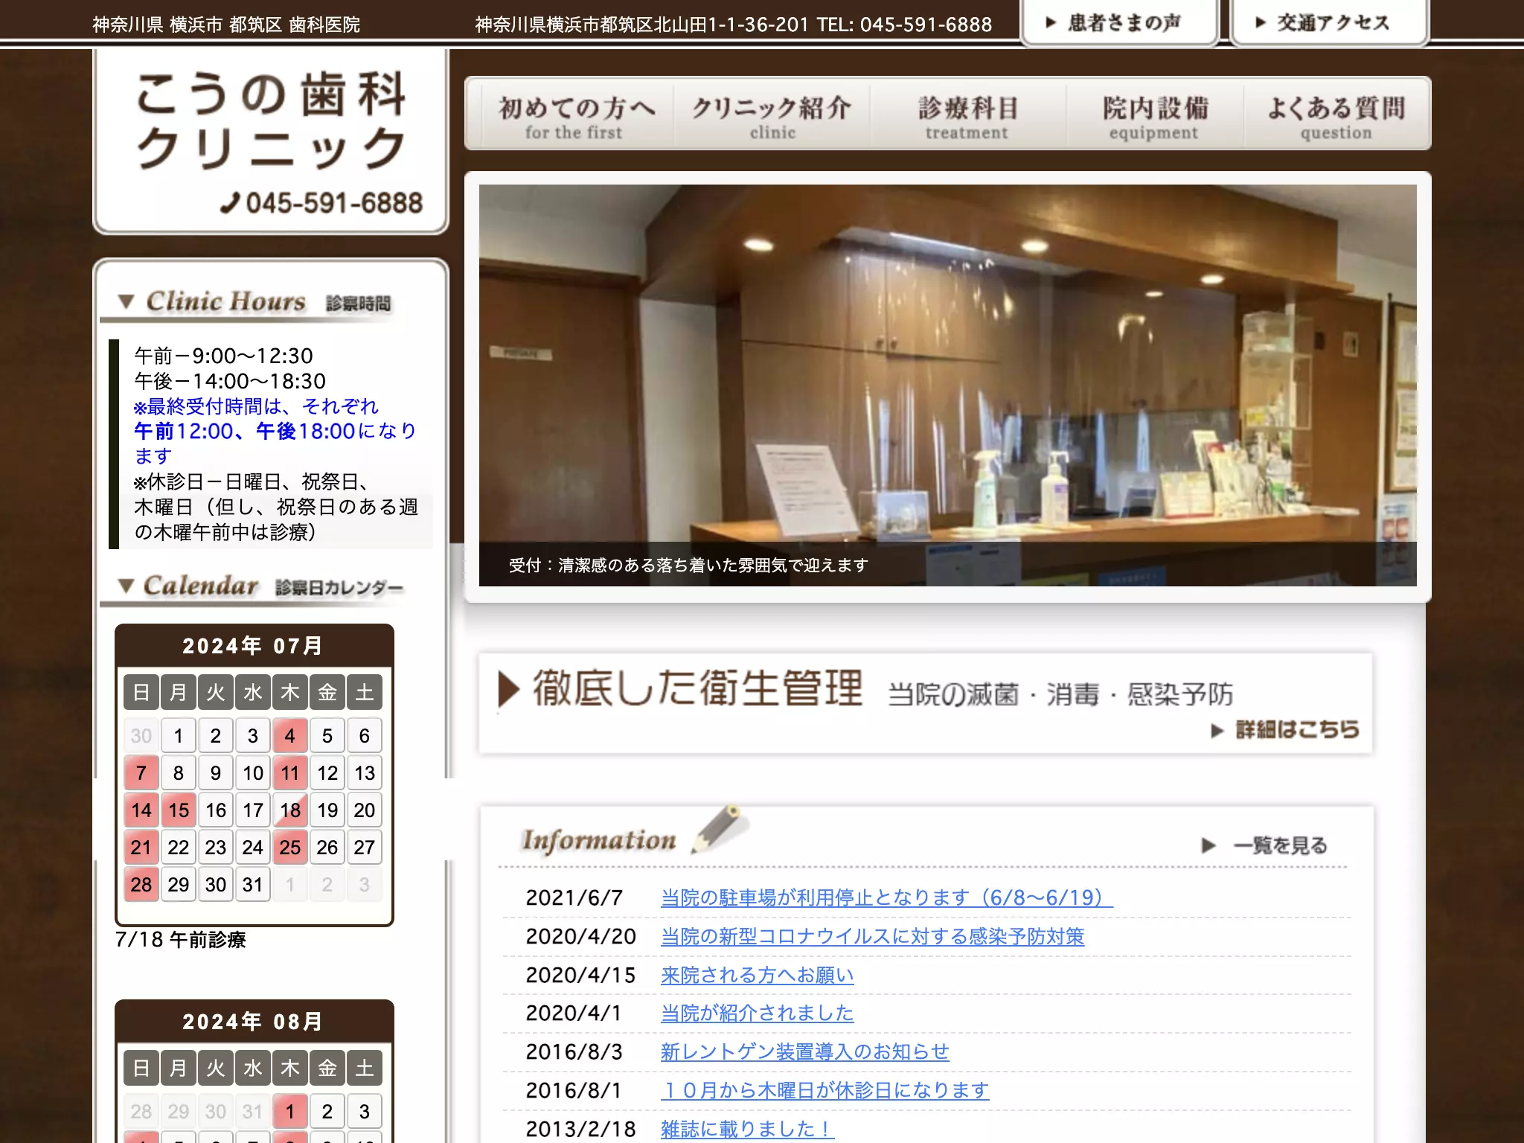Open 来院される方へお願い link

click(757, 975)
